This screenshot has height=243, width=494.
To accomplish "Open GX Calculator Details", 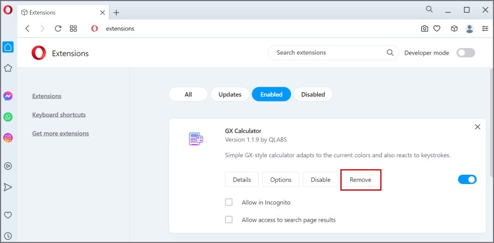I will click(242, 180).
